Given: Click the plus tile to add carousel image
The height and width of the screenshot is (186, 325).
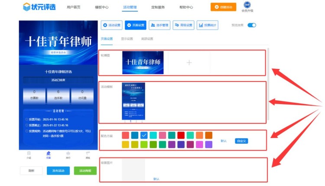Looking at the screenshot, I should (x=189, y=63).
